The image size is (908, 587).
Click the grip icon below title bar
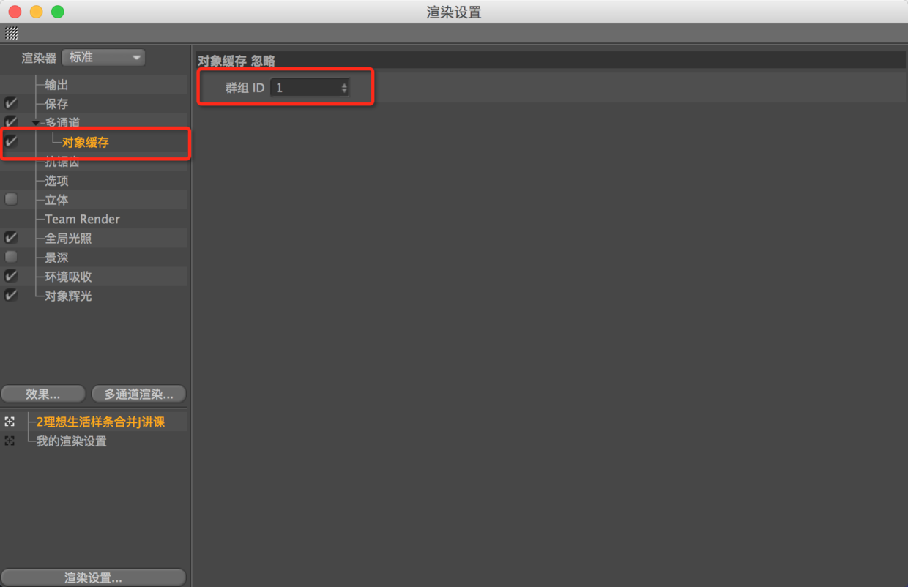coord(12,33)
